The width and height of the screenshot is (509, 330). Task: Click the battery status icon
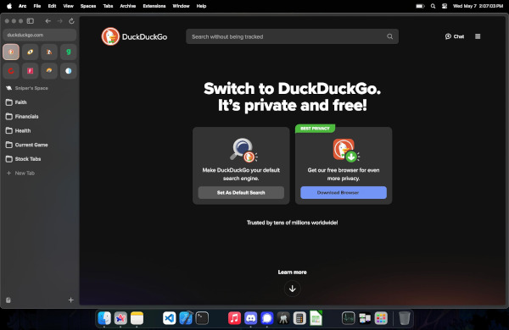[x=420, y=6]
